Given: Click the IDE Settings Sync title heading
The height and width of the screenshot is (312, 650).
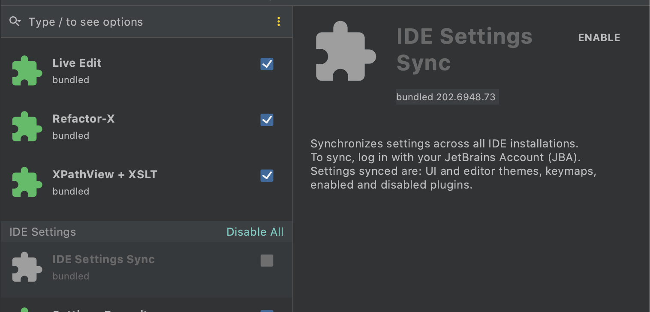Looking at the screenshot, I should pos(464,50).
